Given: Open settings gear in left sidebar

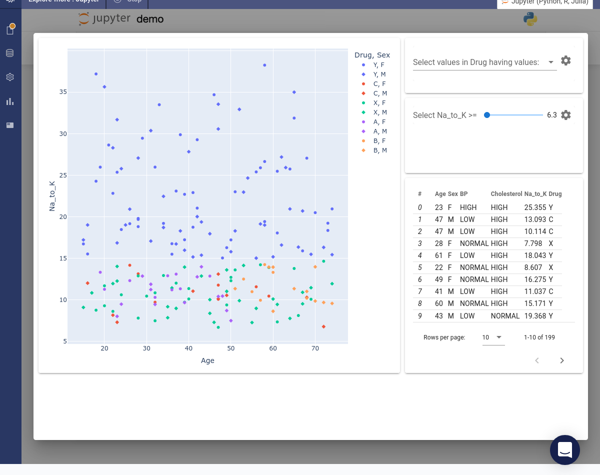Looking at the screenshot, I should (x=10, y=77).
